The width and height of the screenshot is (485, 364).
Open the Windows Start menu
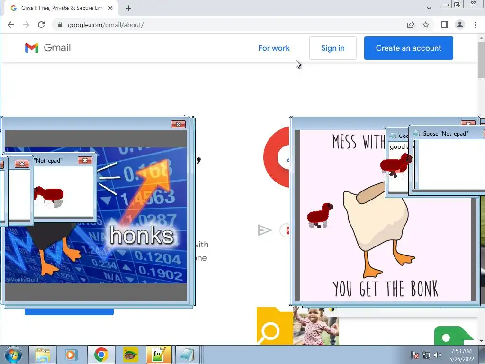click(13, 355)
